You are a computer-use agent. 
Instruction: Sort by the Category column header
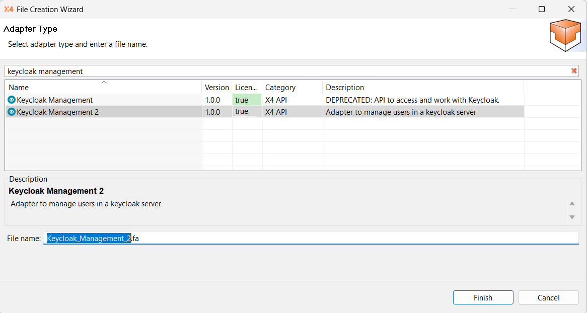click(x=292, y=88)
